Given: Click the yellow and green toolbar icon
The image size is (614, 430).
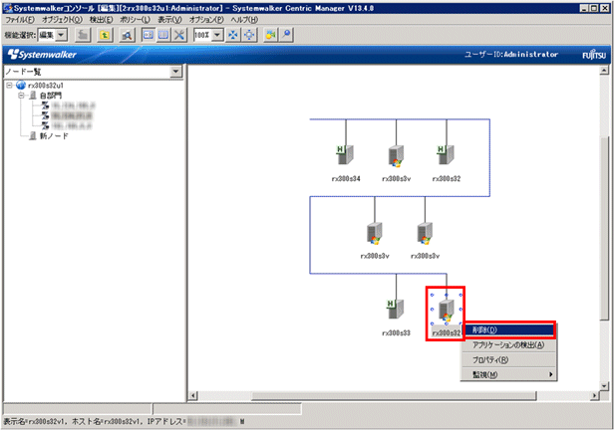Looking at the screenshot, I should [270, 35].
